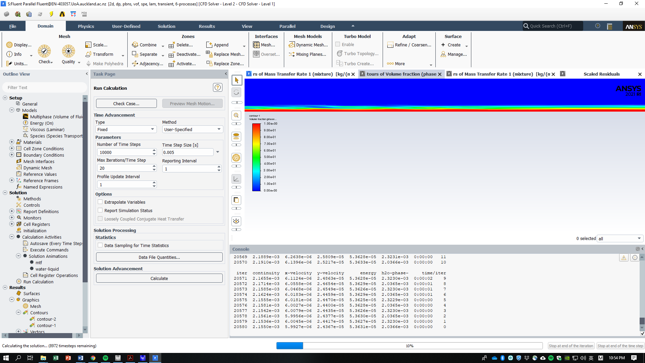Expand the Report Definitions node
Viewport: 645px width, 363px height.
(12, 211)
